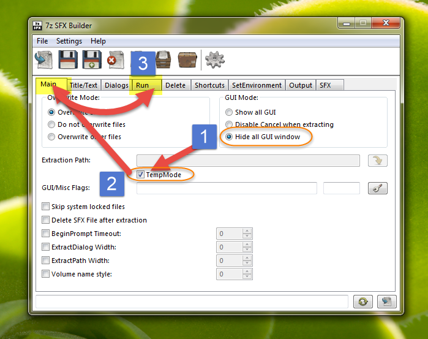
Task: Decrease the Volume name style spinner value
Action: point(247,276)
